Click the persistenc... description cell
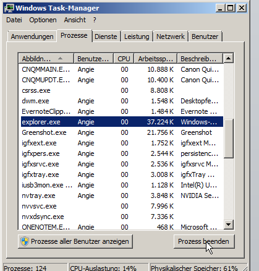This screenshot has width=259, height=271. click(199, 153)
